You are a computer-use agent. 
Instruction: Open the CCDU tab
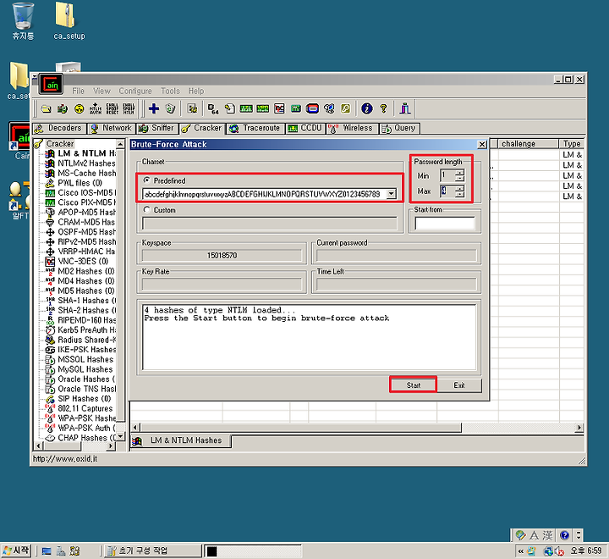point(305,128)
